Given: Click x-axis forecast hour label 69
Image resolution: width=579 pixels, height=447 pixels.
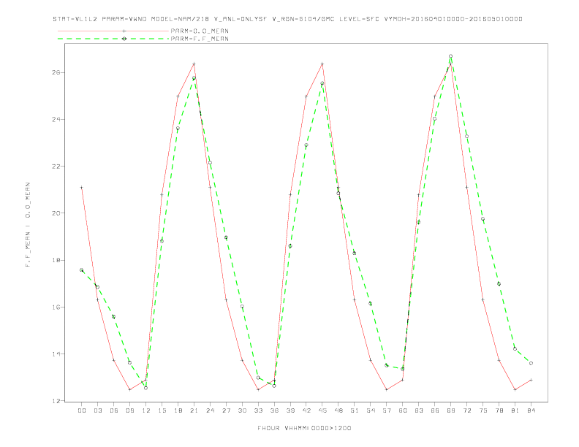Looking at the screenshot, I should [451, 410].
